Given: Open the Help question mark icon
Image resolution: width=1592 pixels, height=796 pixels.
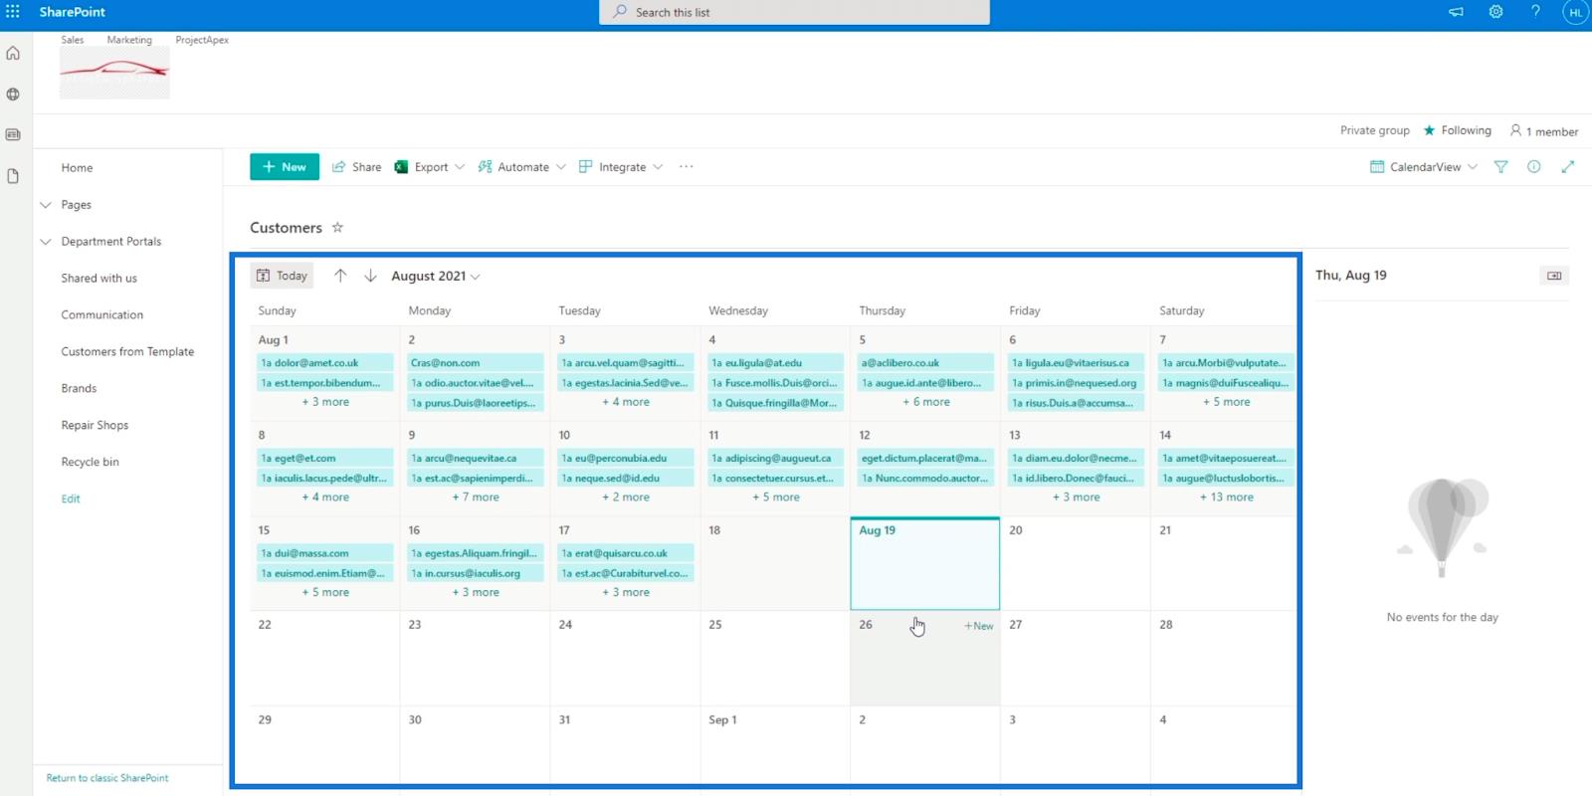Looking at the screenshot, I should pyautogui.click(x=1535, y=12).
